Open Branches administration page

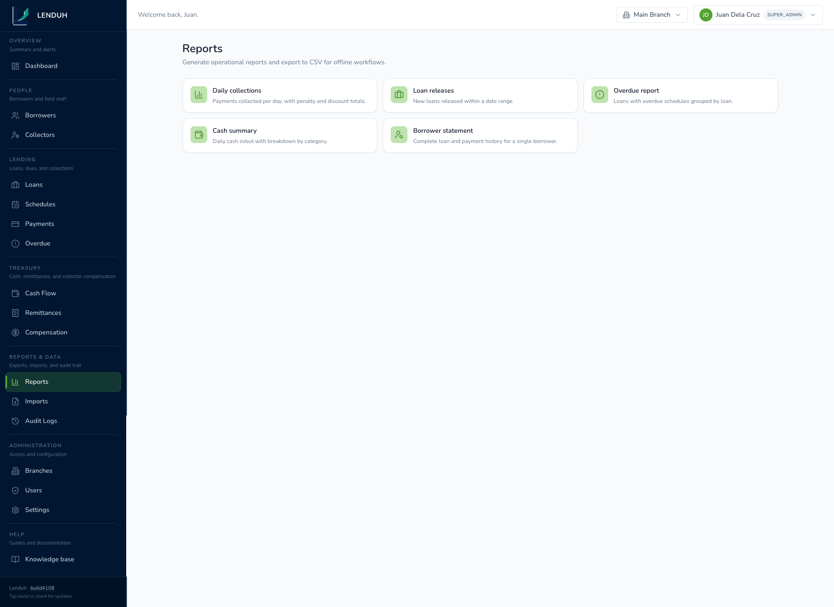click(63, 471)
